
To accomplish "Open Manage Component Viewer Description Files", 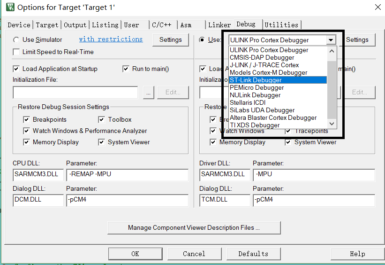I will point(194,227).
